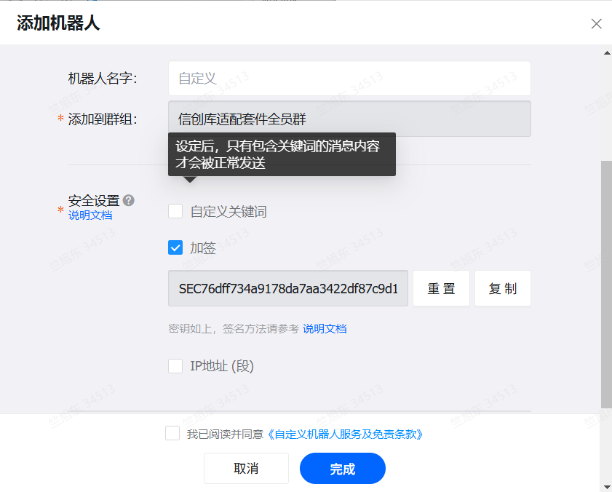Check the 我已阅读并同意 agreement box
612x492 pixels.
point(172,434)
